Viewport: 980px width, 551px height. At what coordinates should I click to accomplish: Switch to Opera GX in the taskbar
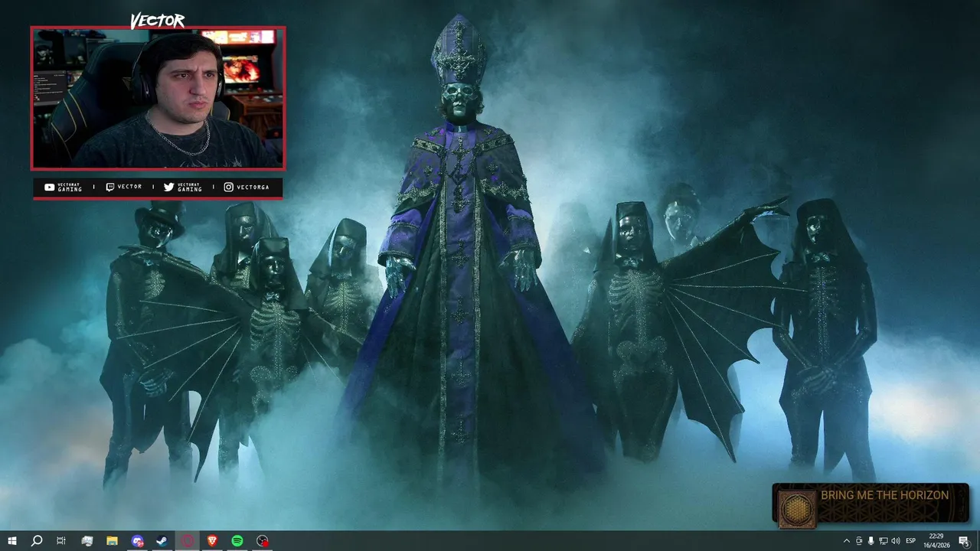(x=188, y=541)
